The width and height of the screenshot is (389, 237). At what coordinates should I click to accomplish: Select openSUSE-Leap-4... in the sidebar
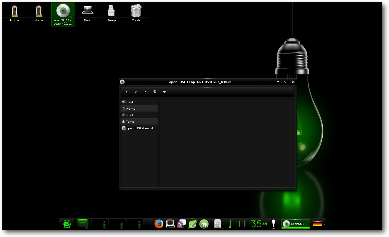tap(139, 128)
